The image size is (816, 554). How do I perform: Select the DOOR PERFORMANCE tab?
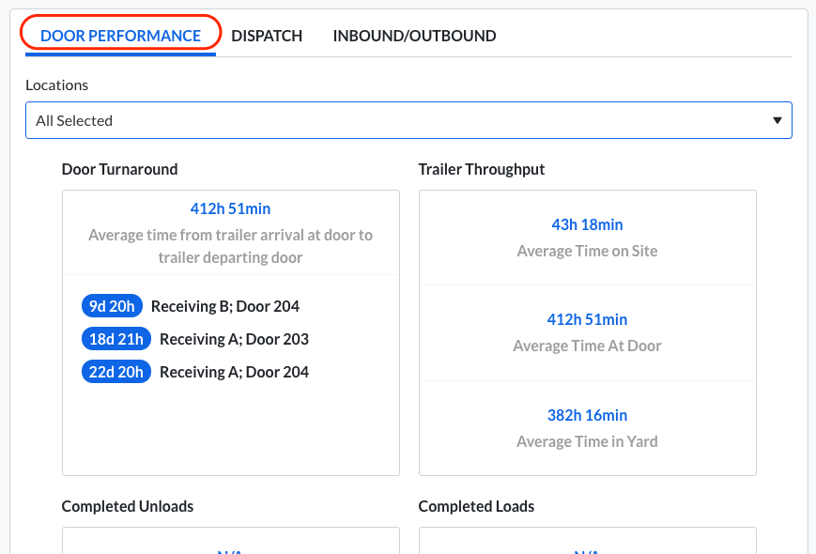pyautogui.click(x=120, y=34)
